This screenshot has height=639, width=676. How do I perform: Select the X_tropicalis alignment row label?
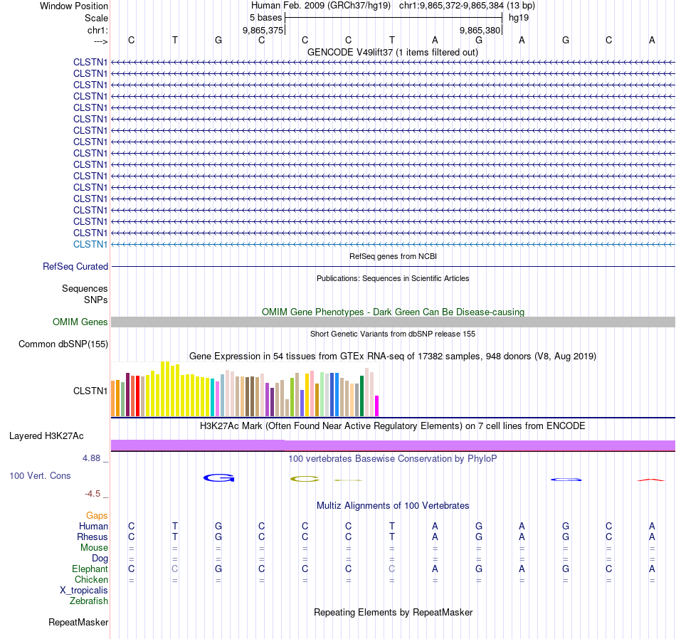coord(84,591)
